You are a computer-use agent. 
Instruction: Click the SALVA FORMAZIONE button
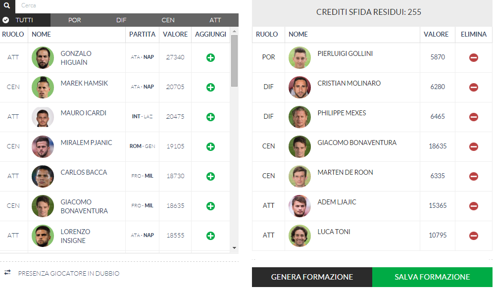[x=432, y=277]
